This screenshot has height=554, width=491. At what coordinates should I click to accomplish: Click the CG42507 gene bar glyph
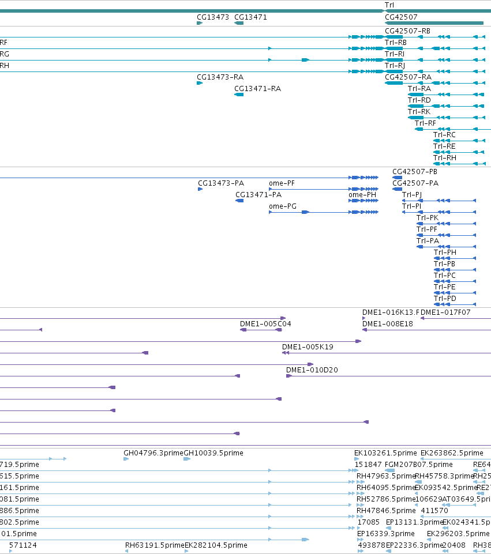point(434,23)
